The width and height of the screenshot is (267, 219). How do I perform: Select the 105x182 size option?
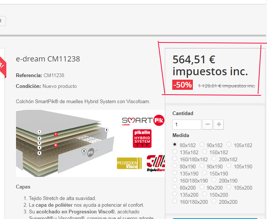[229, 145]
